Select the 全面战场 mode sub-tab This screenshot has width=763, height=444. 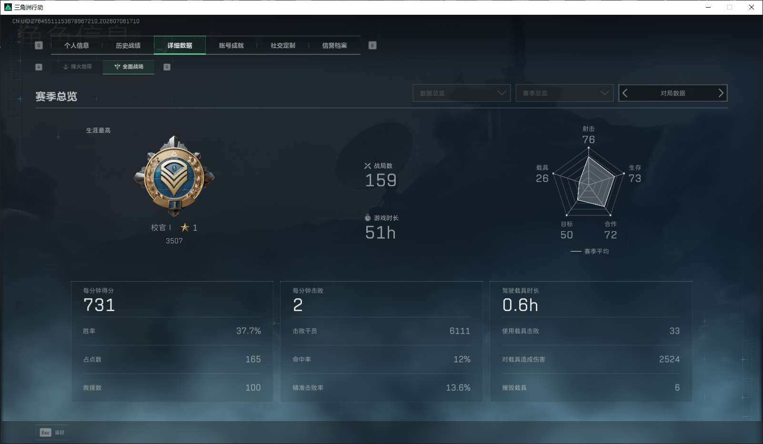(x=129, y=67)
